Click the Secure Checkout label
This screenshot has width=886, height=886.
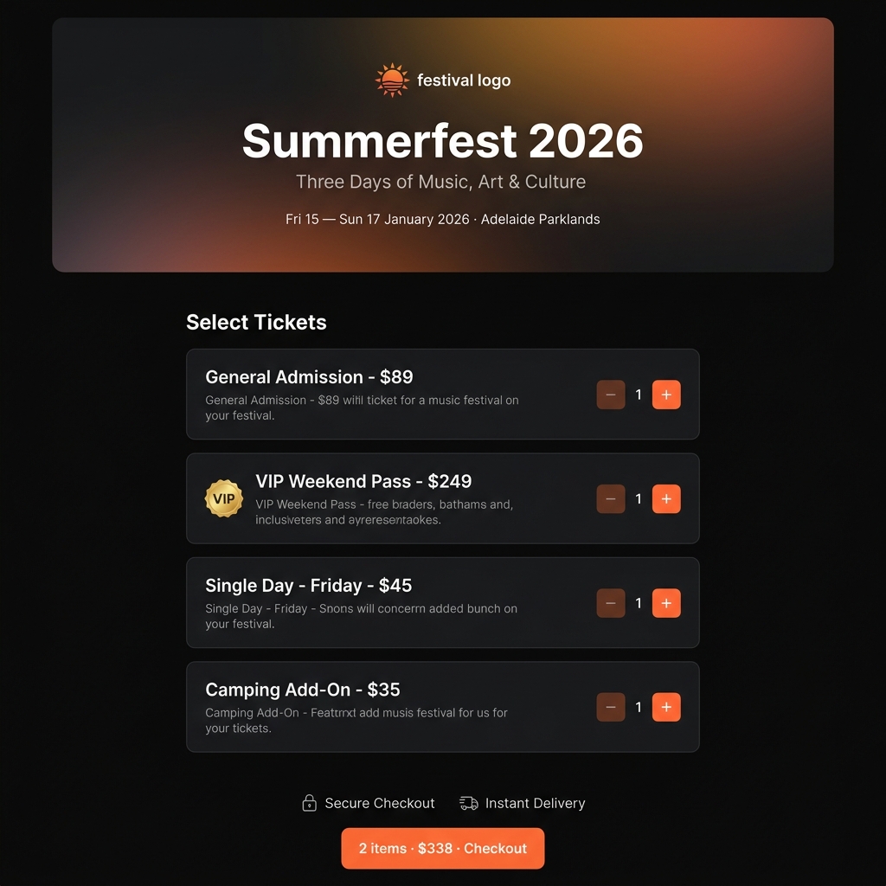tap(379, 803)
